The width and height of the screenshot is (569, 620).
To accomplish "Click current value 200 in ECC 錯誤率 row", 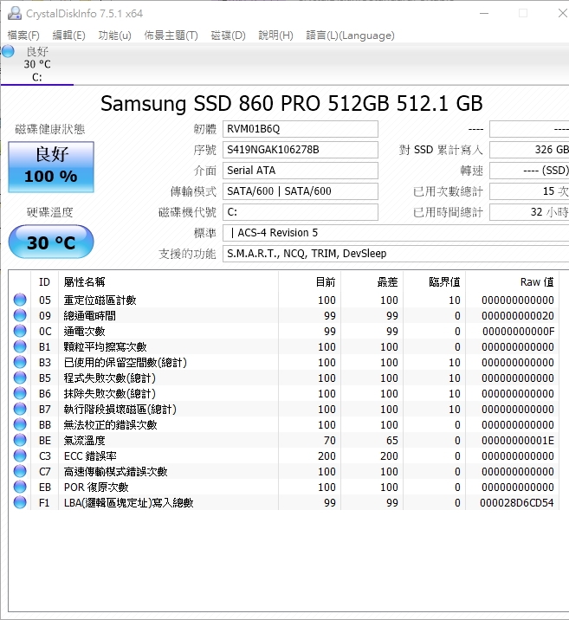I will tap(327, 455).
